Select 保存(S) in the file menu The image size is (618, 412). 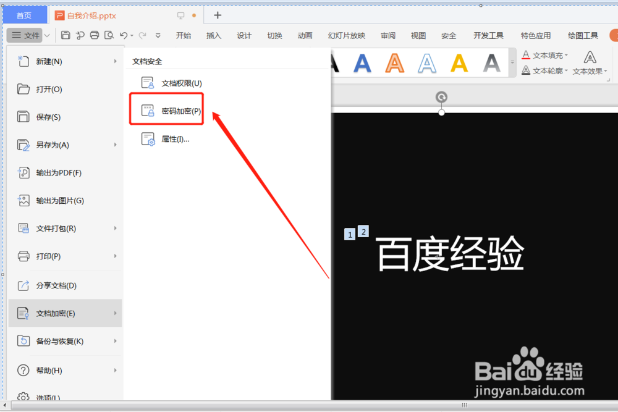click(x=65, y=117)
